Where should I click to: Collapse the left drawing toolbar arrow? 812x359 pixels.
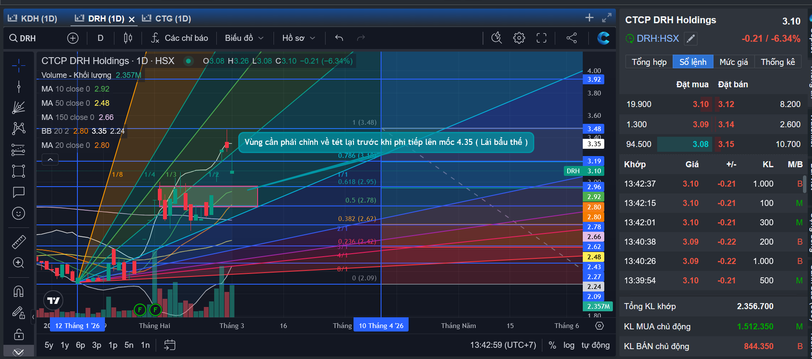tap(33, 317)
